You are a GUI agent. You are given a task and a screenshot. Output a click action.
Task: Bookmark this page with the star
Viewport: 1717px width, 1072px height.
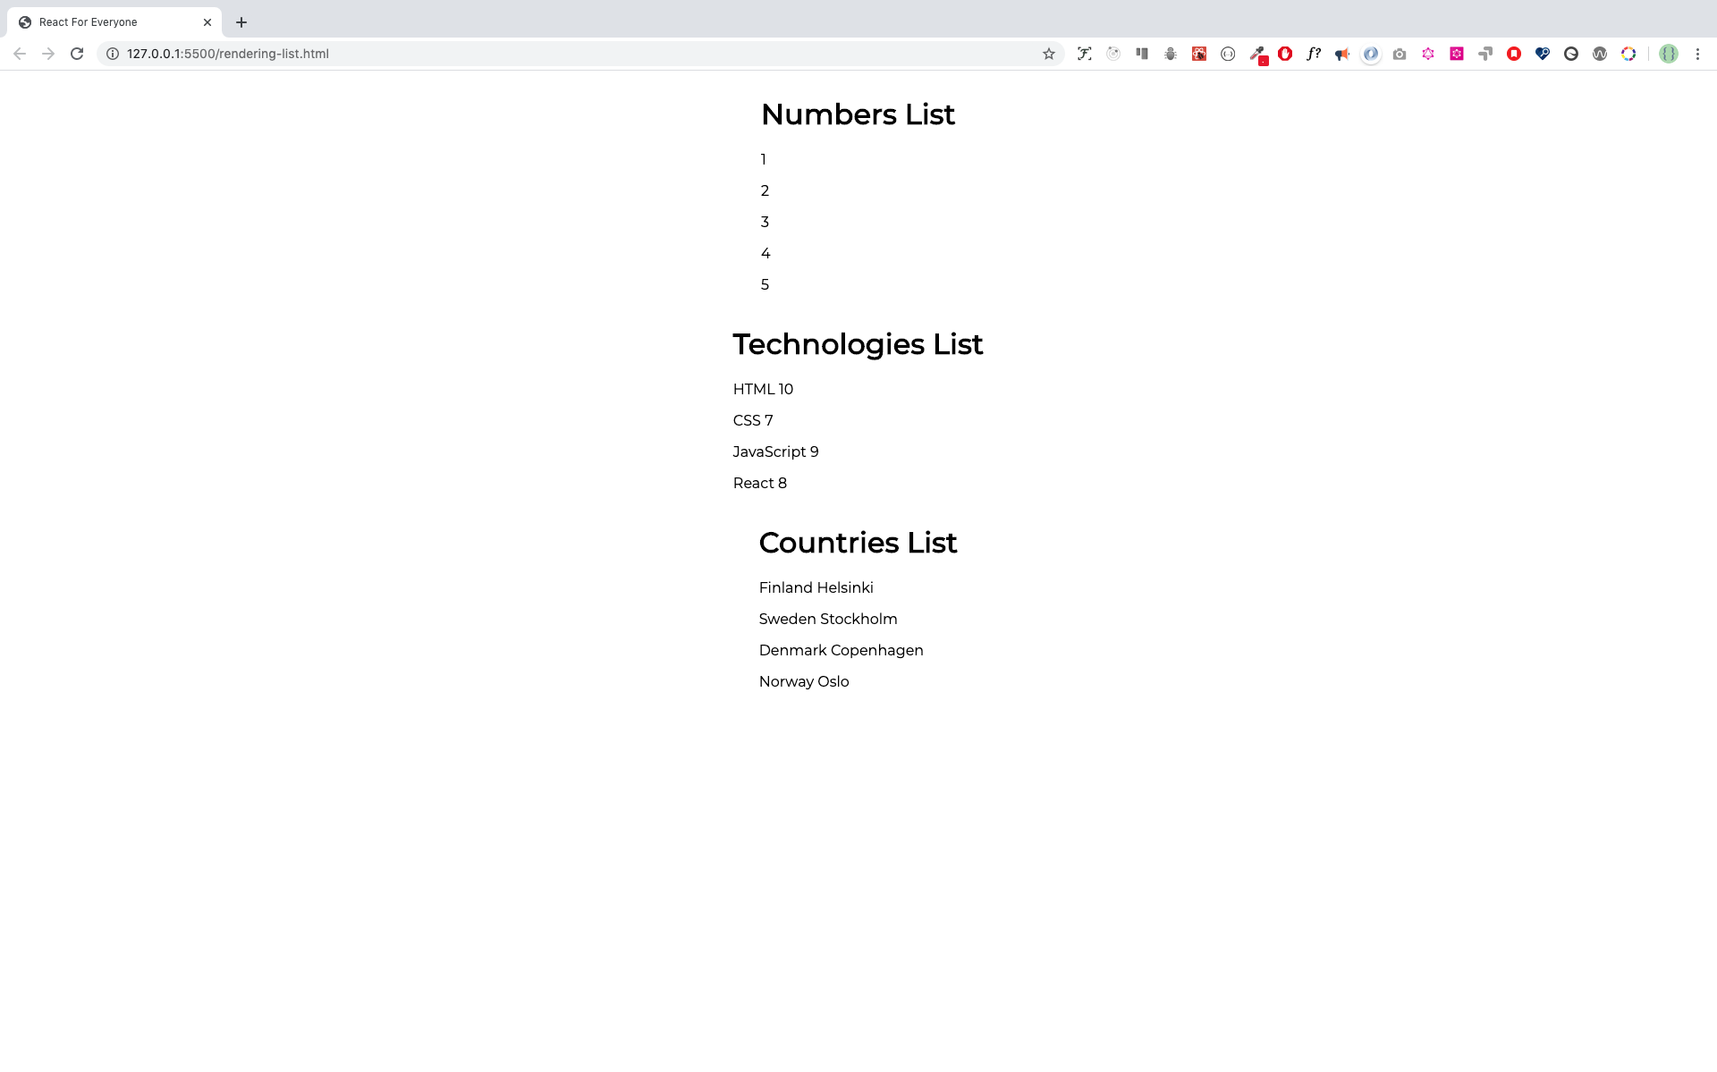pos(1049,54)
